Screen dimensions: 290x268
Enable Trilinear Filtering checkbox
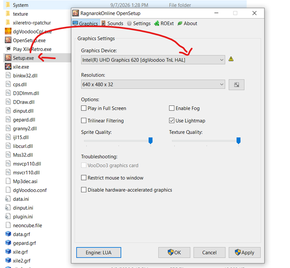(x=84, y=121)
